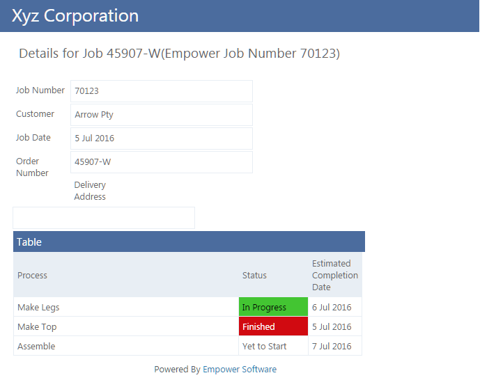Image resolution: width=480 pixels, height=380 pixels.
Task: Open the Empower Software link
Action: click(x=240, y=370)
